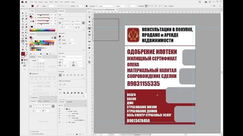243x136 pixels.
Task: Open the File menu
Action: pyautogui.click(x=32, y=2)
